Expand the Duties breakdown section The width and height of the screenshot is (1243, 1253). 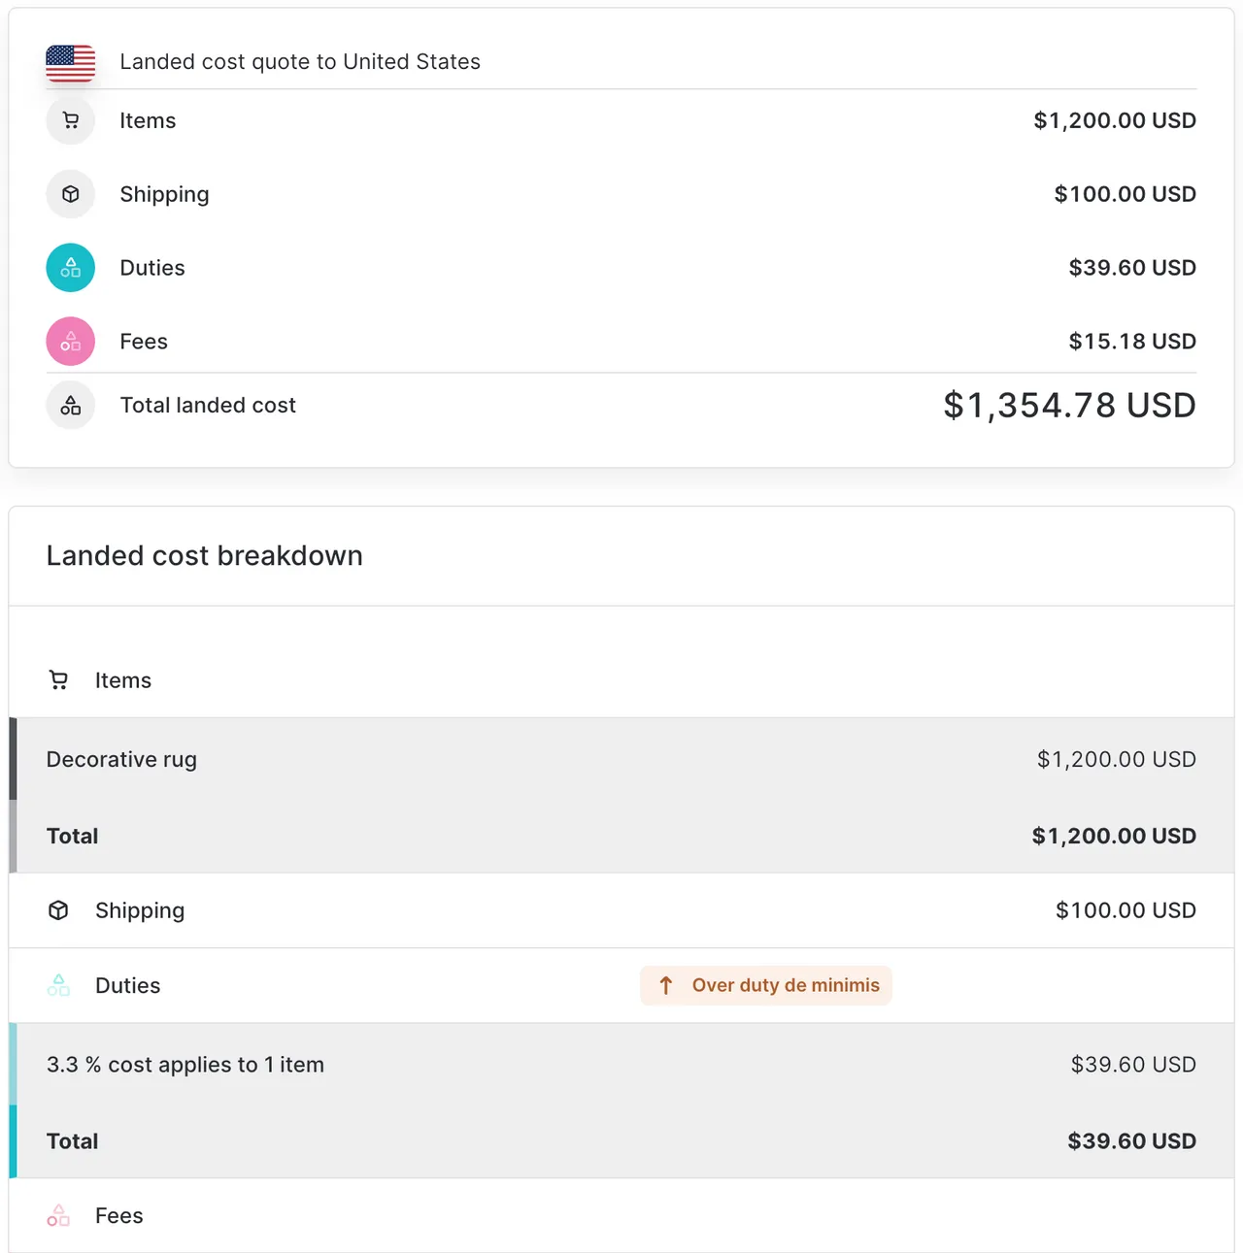click(127, 985)
